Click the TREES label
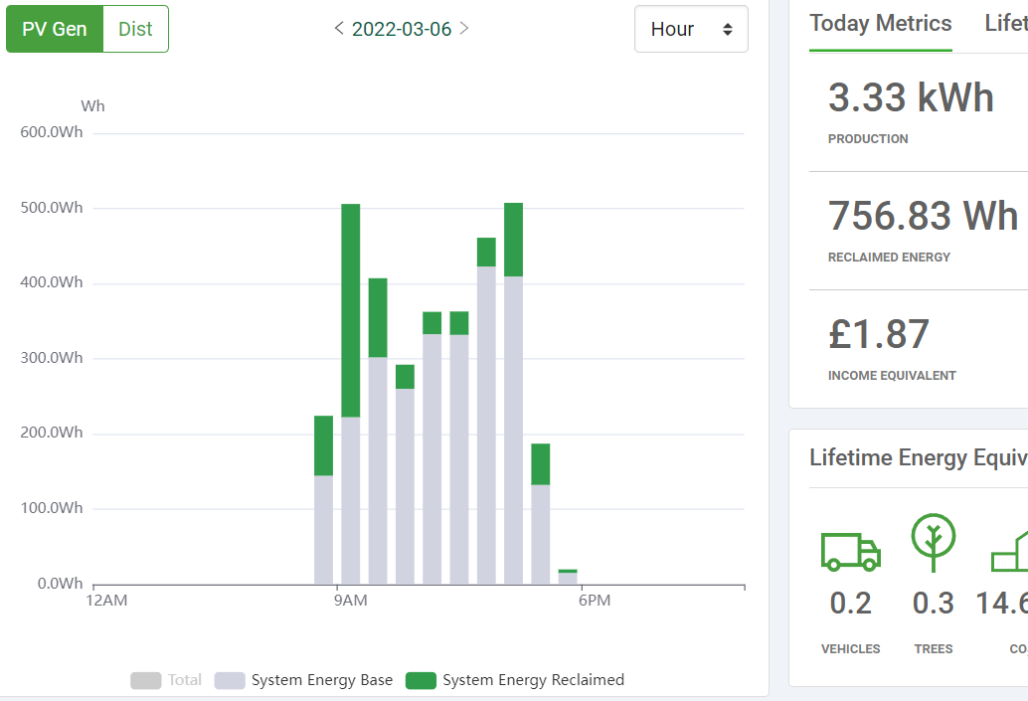The image size is (1028, 701). (x=934, y=649)
